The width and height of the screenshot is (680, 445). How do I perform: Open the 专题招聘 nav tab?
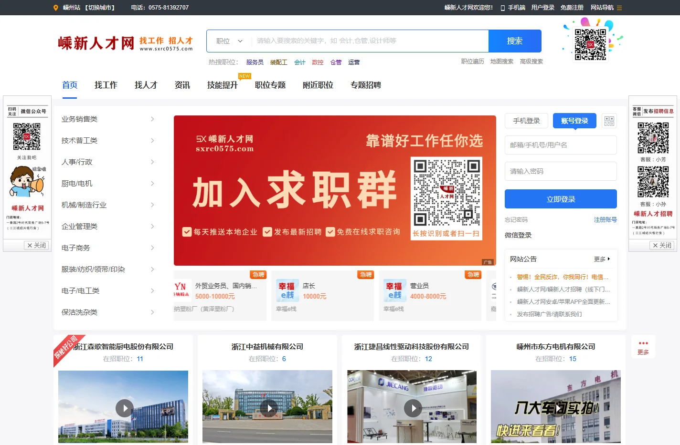pyautogui.click(x=366, y=85)
